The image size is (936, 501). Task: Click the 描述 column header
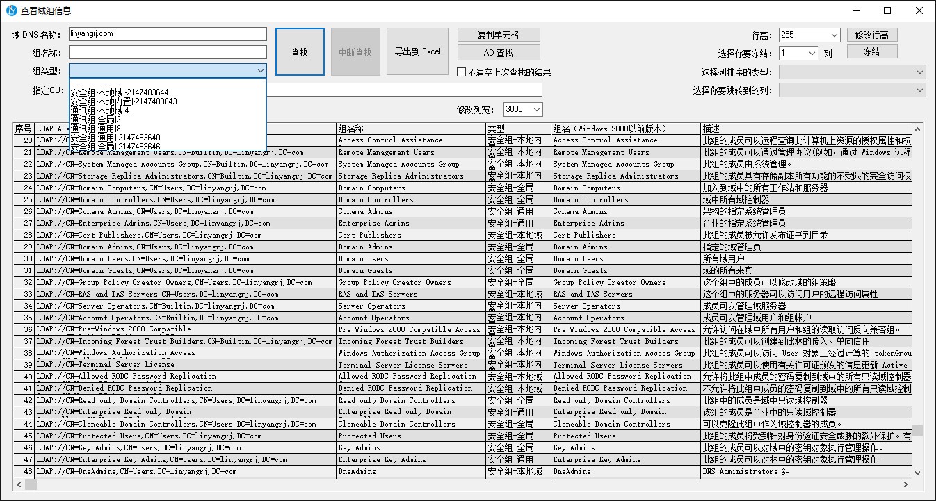click(x=806, y=129)
